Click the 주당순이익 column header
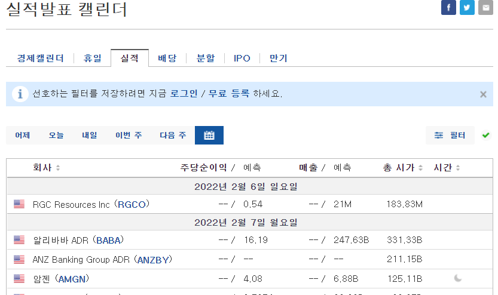 pyautogui.click(x=203, y=167)
